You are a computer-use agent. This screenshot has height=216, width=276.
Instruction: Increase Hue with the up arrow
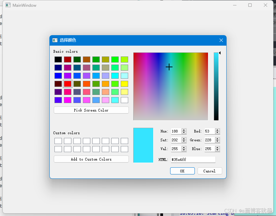[184, 130]
